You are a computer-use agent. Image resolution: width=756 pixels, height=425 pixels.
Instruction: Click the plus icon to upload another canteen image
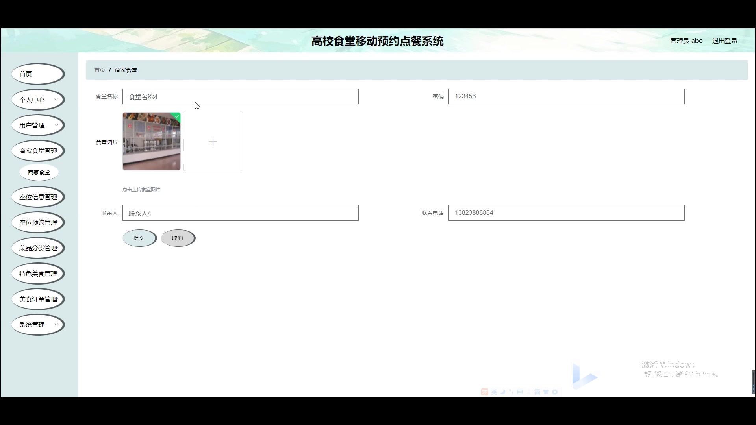point(213,142)
